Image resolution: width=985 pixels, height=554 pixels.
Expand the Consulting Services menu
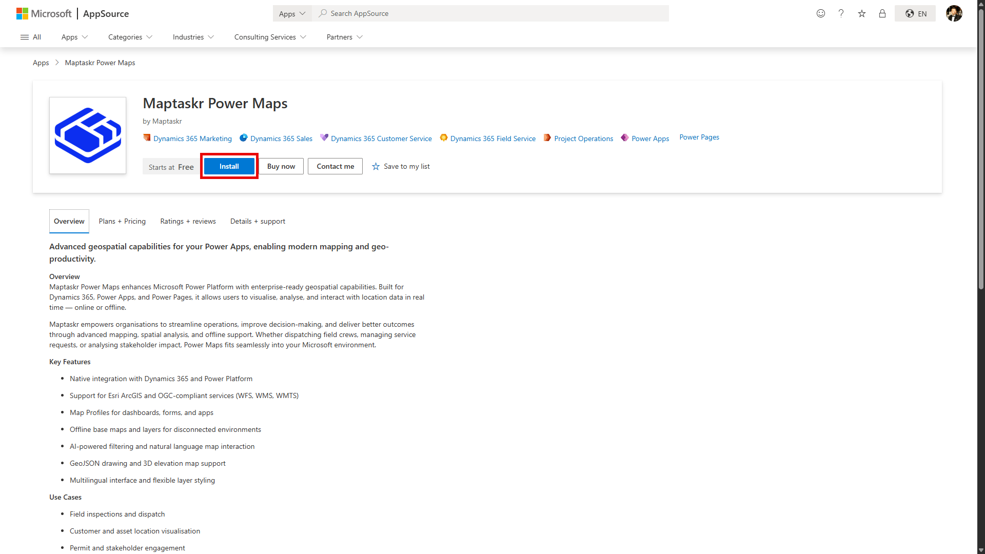coord(270,37)
